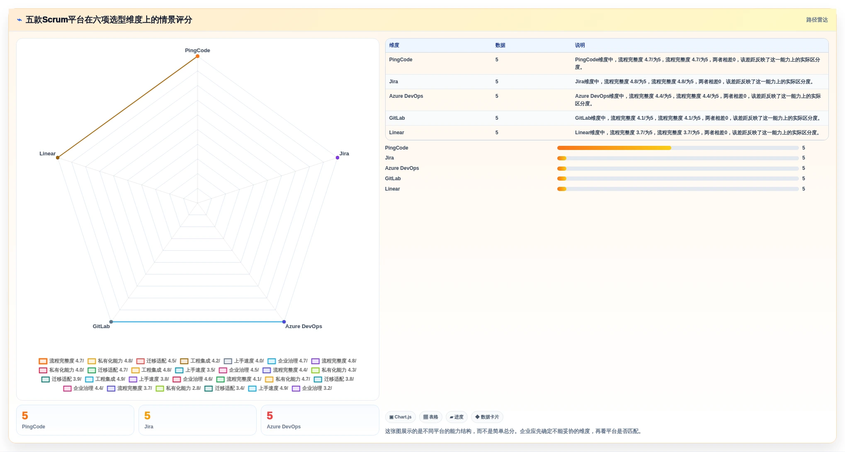
Task: Click the GitLab data point on radar
Action: [111, 322]
